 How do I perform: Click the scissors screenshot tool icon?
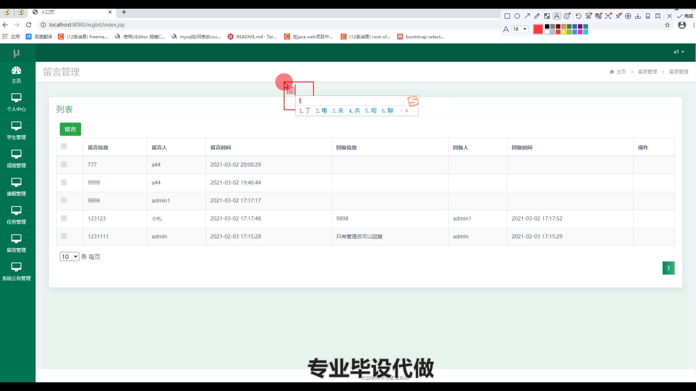coord(589,16)
